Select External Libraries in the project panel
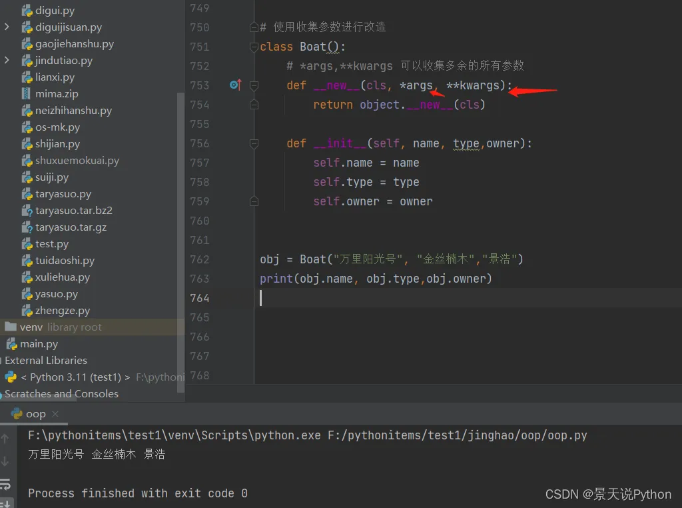The height and width of the screenshot is (508, 682). click(x=45, y=360)
